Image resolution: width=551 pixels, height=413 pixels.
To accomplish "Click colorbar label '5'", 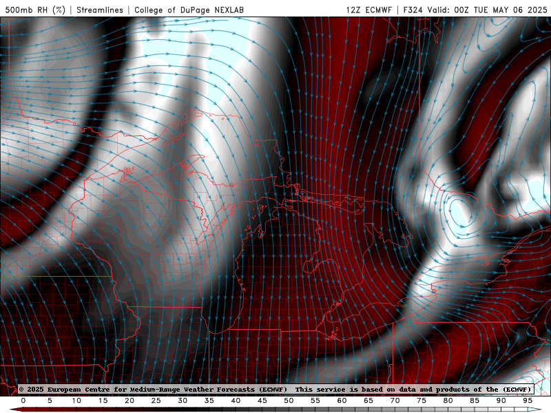I will [50, 401].
